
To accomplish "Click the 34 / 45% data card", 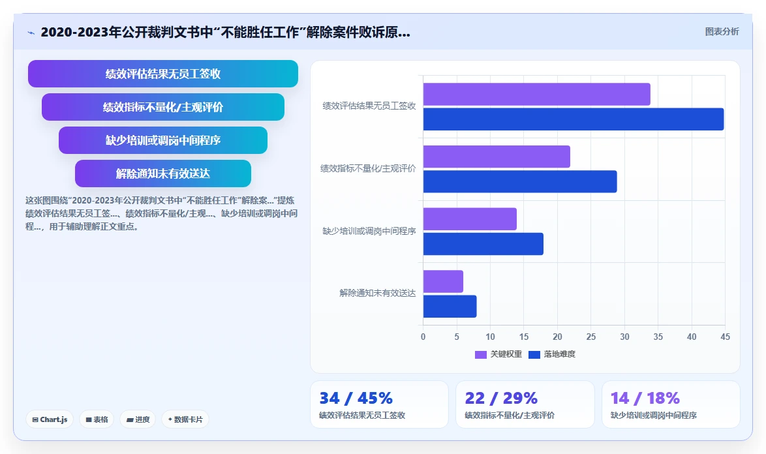I will [x=379, y=404].
